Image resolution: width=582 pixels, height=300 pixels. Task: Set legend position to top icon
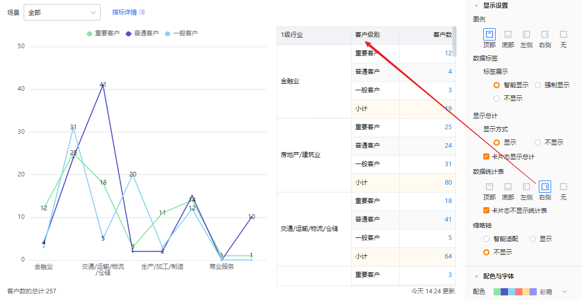tap(489, 34)
